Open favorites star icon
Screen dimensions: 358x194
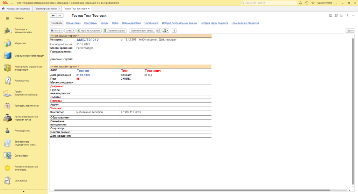tap(312, 3)
